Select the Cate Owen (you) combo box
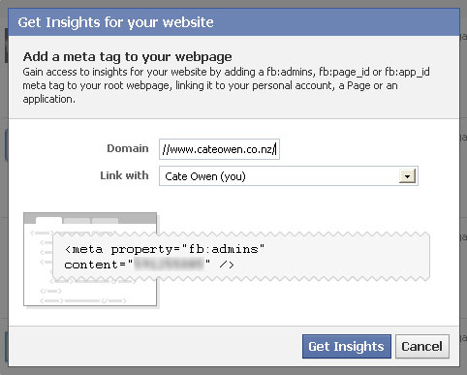 tap(289, 176)
